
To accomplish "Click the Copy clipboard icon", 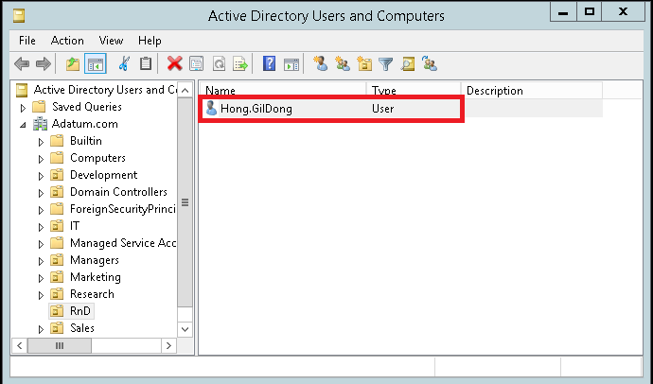I will point(146,63).
